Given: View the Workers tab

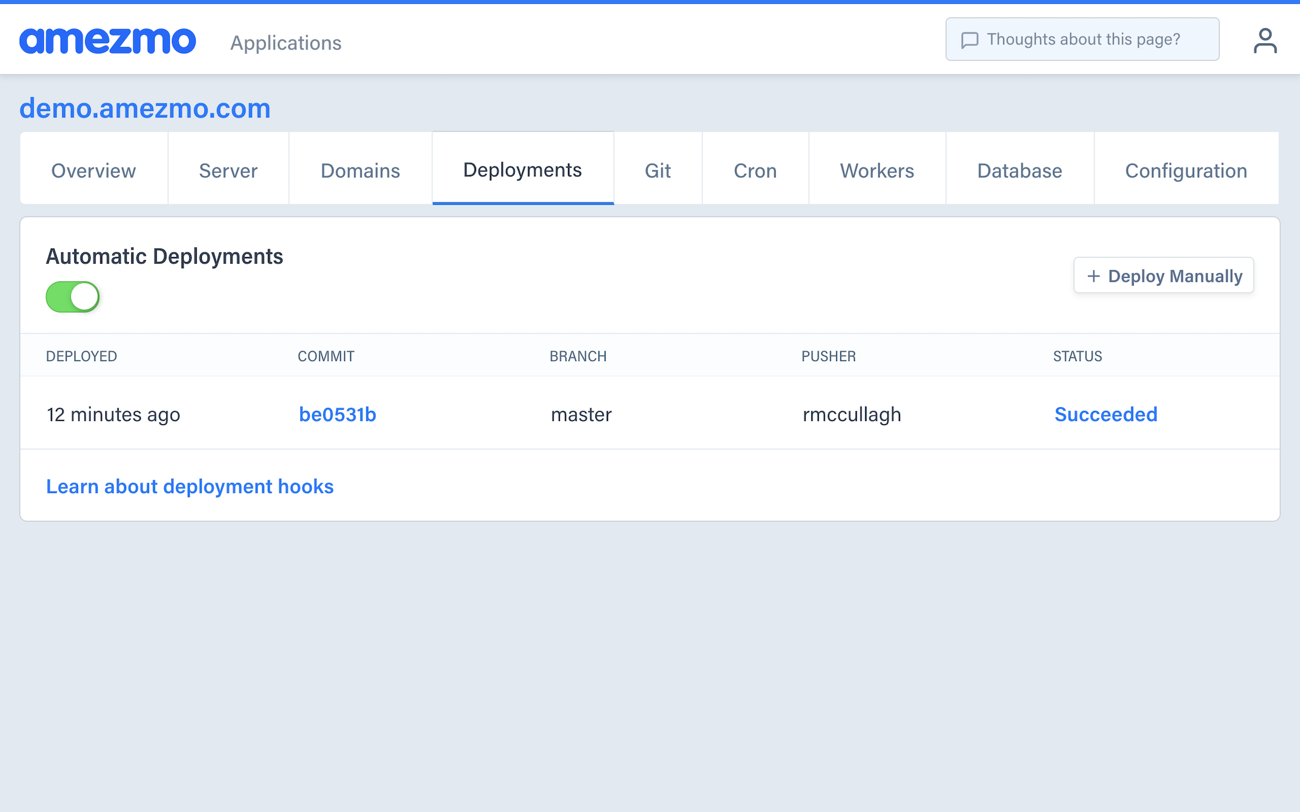Looking at the screenshot, I should (877, 170).
